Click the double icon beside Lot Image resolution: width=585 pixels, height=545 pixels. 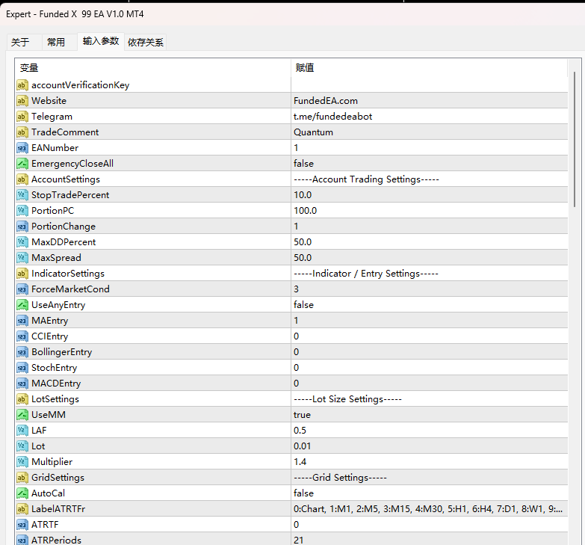pos(22,446)
